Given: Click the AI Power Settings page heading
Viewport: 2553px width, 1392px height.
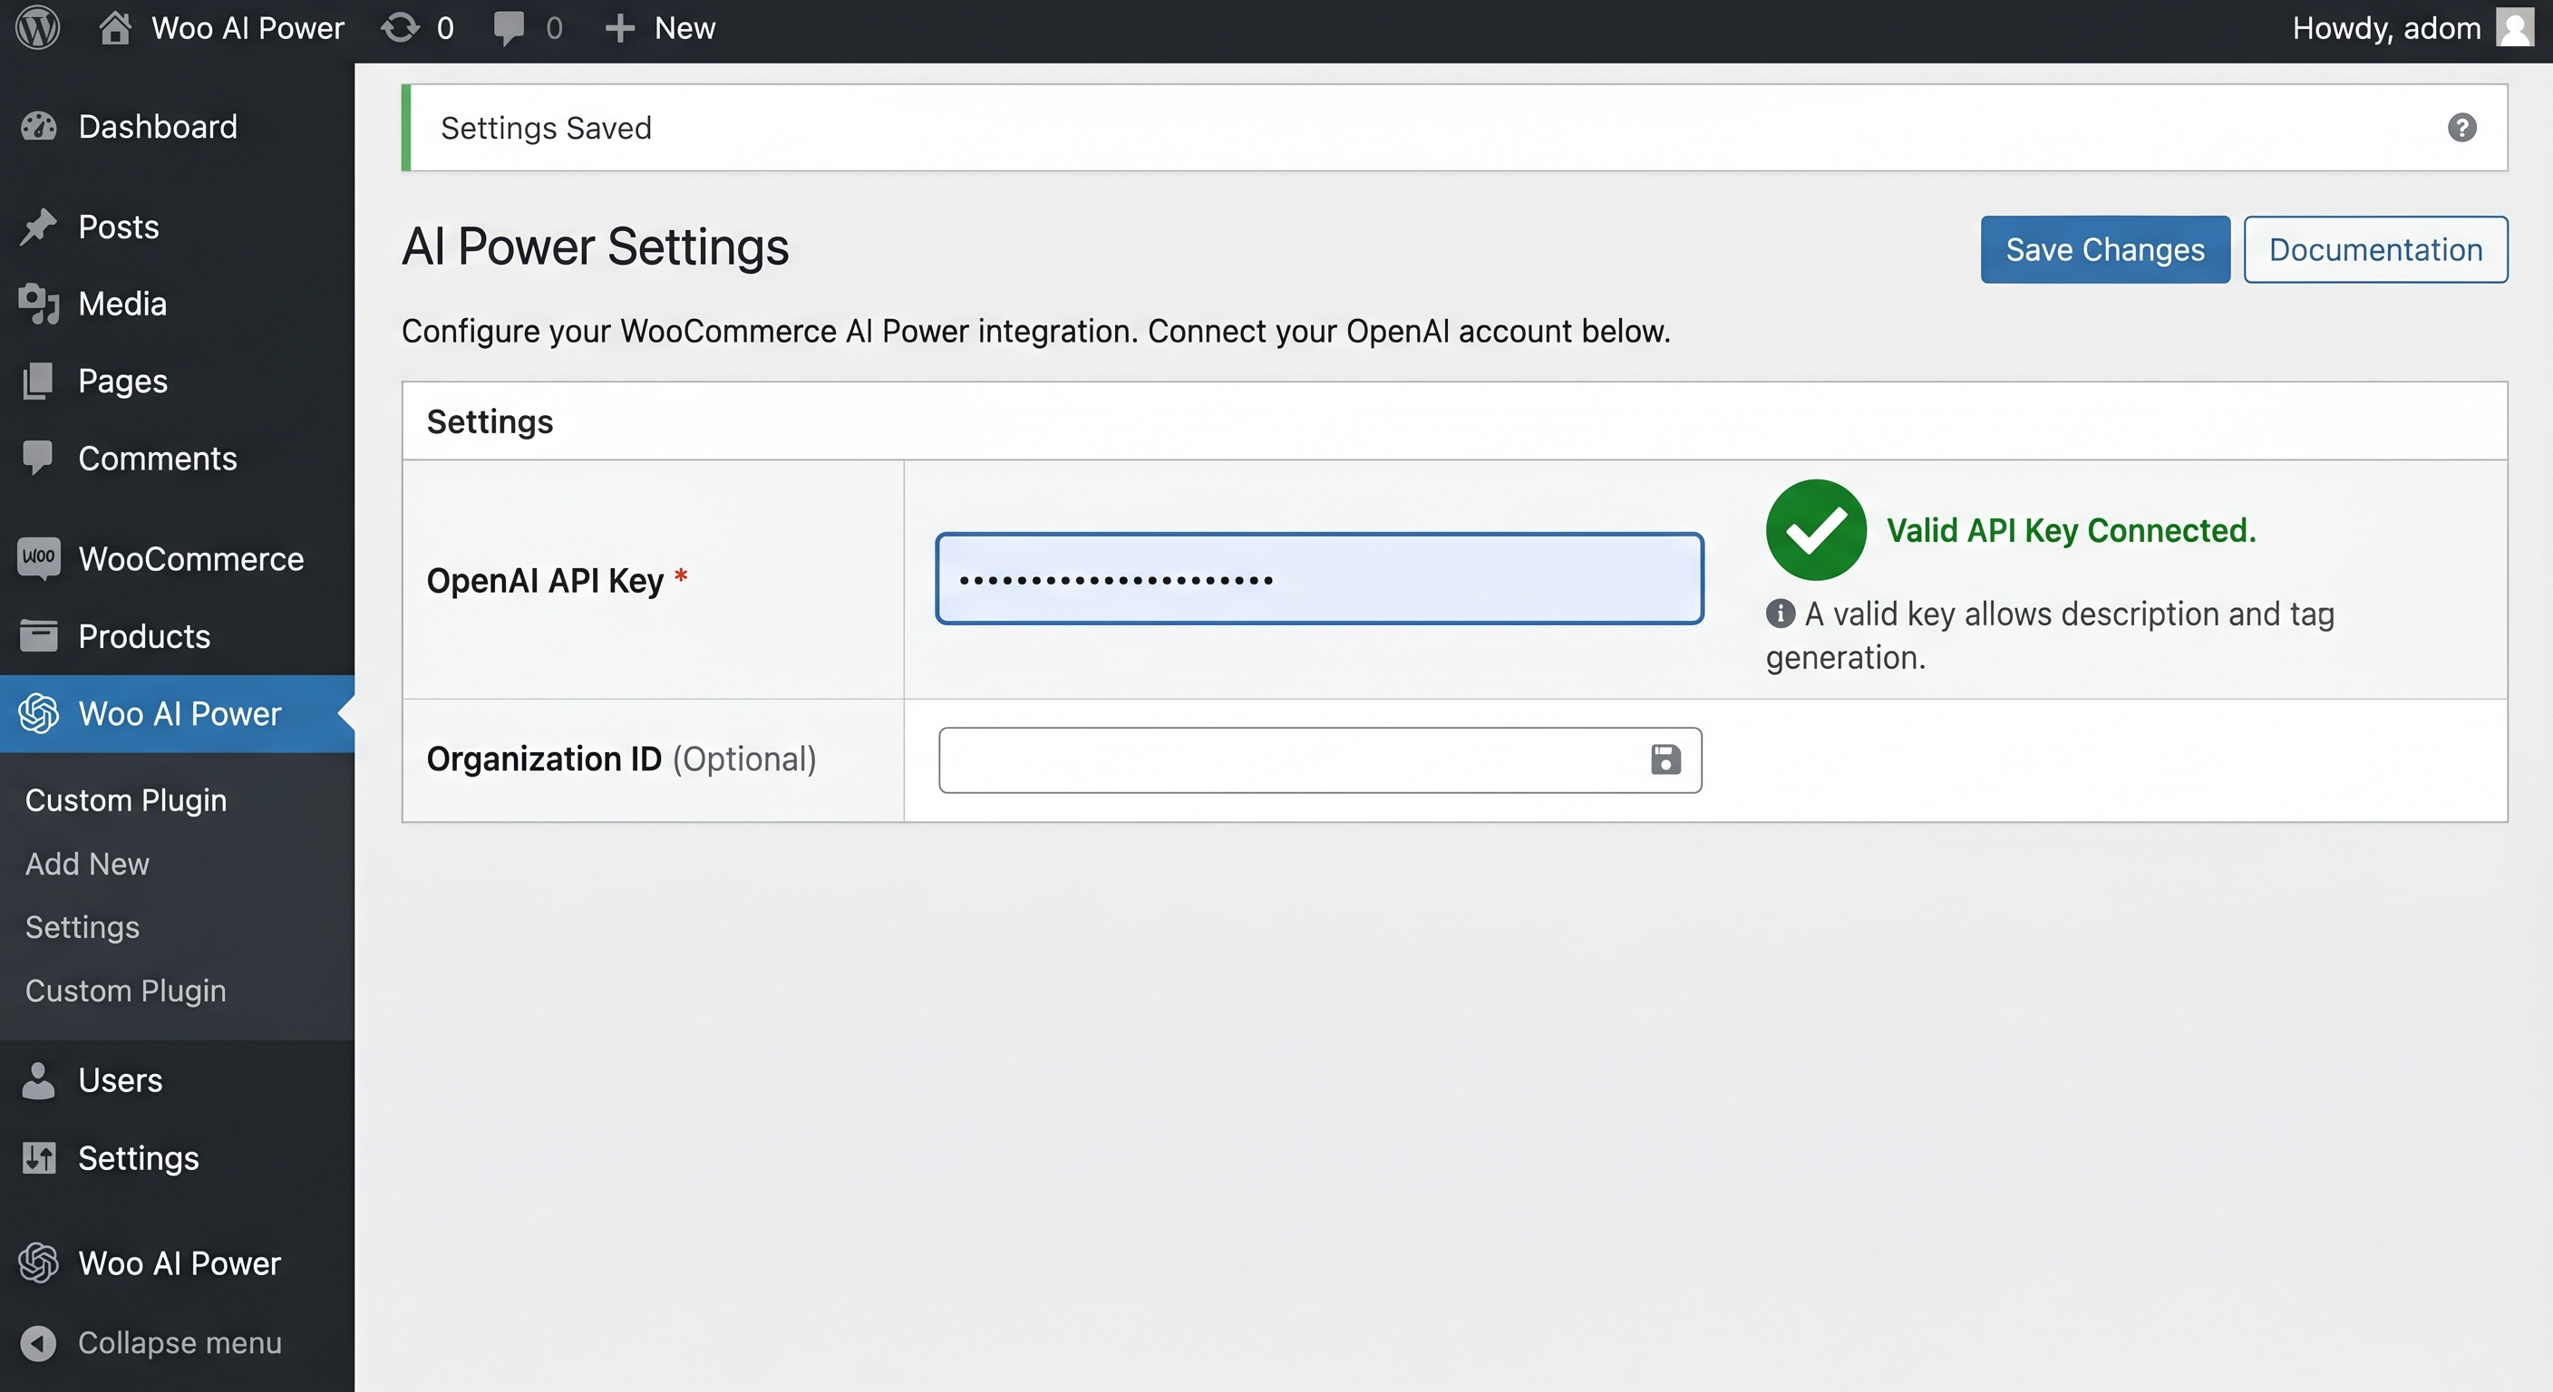Looking at the screenshot, I should [x=595, y=246].
